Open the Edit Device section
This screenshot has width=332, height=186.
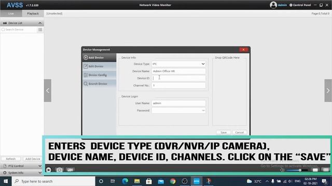click(99, 66)
